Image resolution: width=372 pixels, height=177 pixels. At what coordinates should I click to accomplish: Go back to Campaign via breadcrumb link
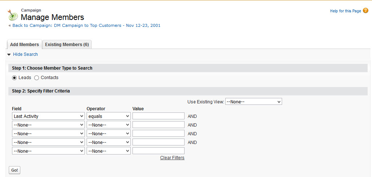pos(86,25)
